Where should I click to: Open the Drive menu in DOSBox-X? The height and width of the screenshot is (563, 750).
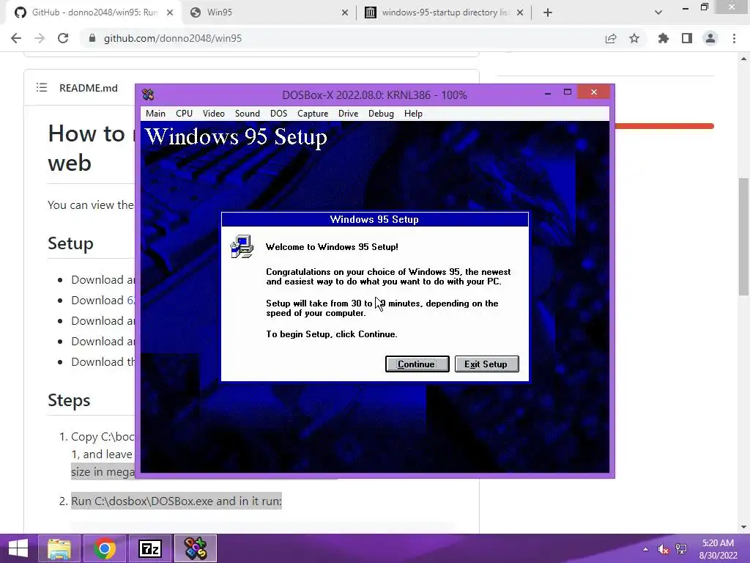point(348,114)
